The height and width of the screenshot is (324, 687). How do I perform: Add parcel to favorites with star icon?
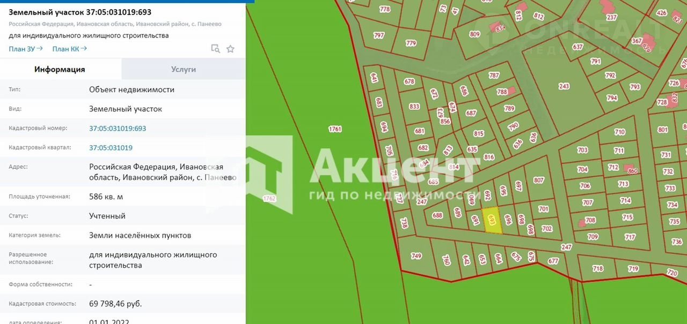230,49
